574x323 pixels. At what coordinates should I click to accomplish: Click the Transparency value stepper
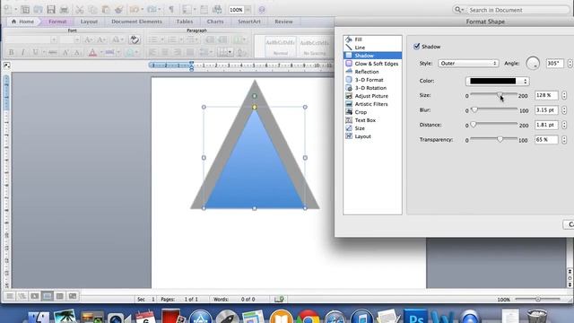[x=564, y=140]
